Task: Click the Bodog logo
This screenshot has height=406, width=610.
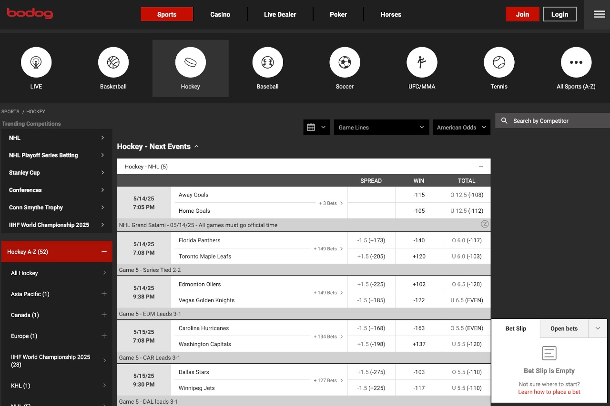Action: pos(30,13)
